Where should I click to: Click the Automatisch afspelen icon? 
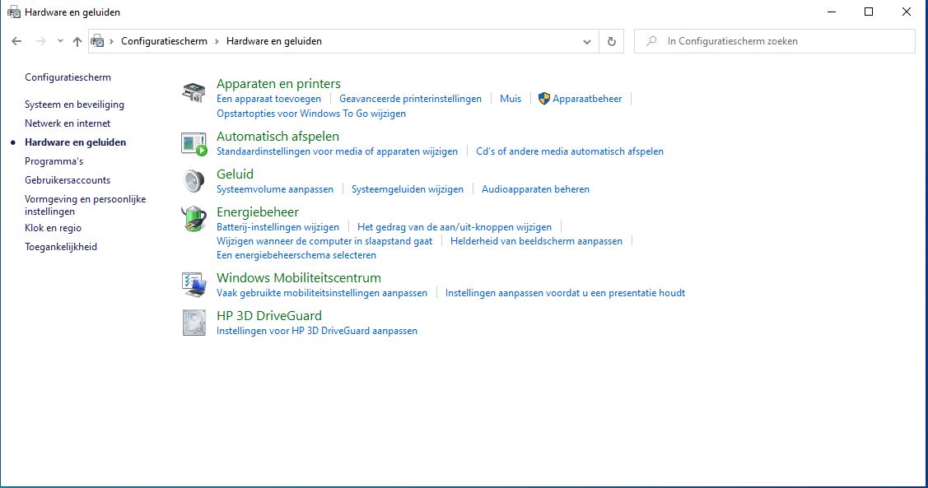point(194,144)
